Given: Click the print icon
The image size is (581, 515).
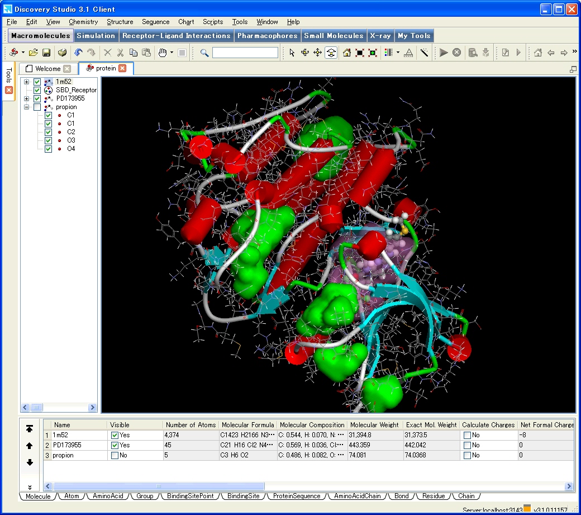Looking at the screenshot, I should [62, 53].
